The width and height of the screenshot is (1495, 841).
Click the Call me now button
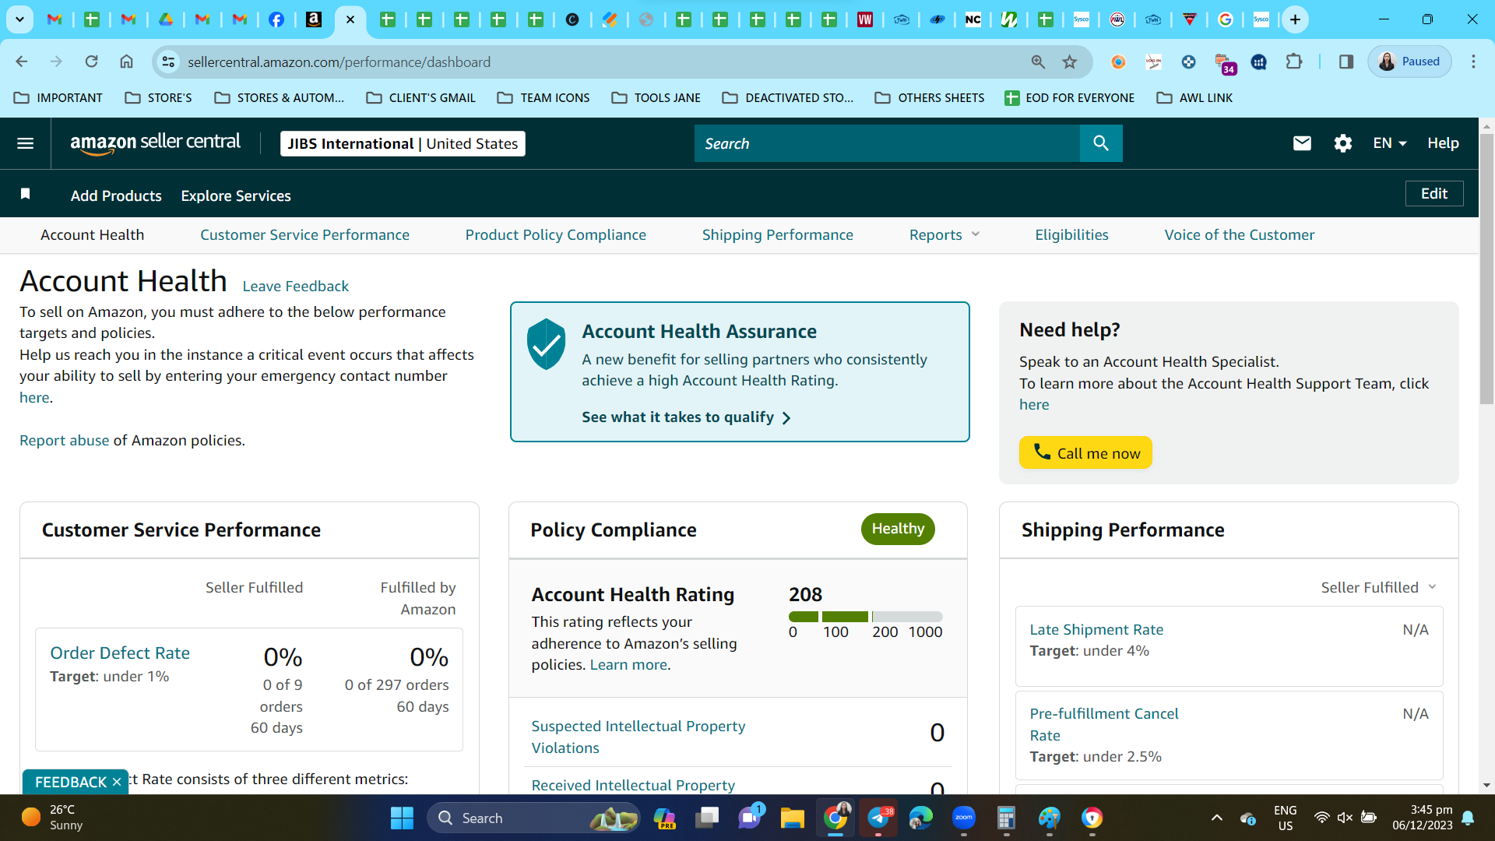click(1085, 452)
